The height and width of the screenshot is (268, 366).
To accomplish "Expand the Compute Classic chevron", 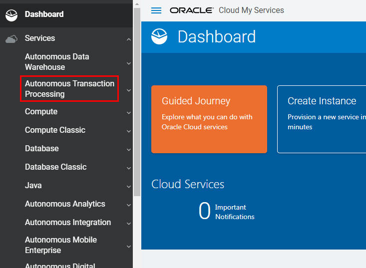I will (129, 131).
